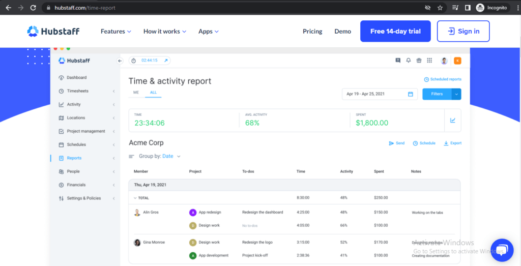521x266 pixels.
Task: Click the Hubstaff logo in site header
Action: pos(53,31)
